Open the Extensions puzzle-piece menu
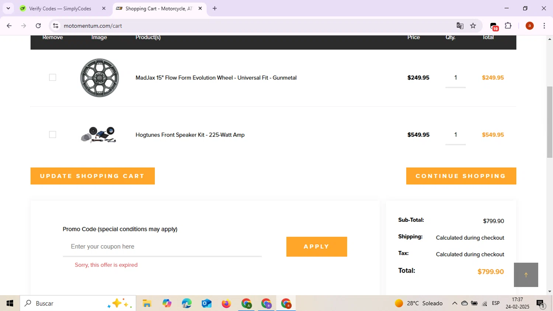Viewport: 553px width, 311px height. [x=508, y=26]
